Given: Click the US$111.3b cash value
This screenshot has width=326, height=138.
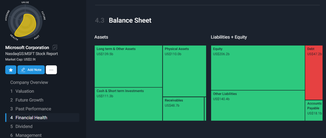Looking at the screenshot, I should coord(105,96).
